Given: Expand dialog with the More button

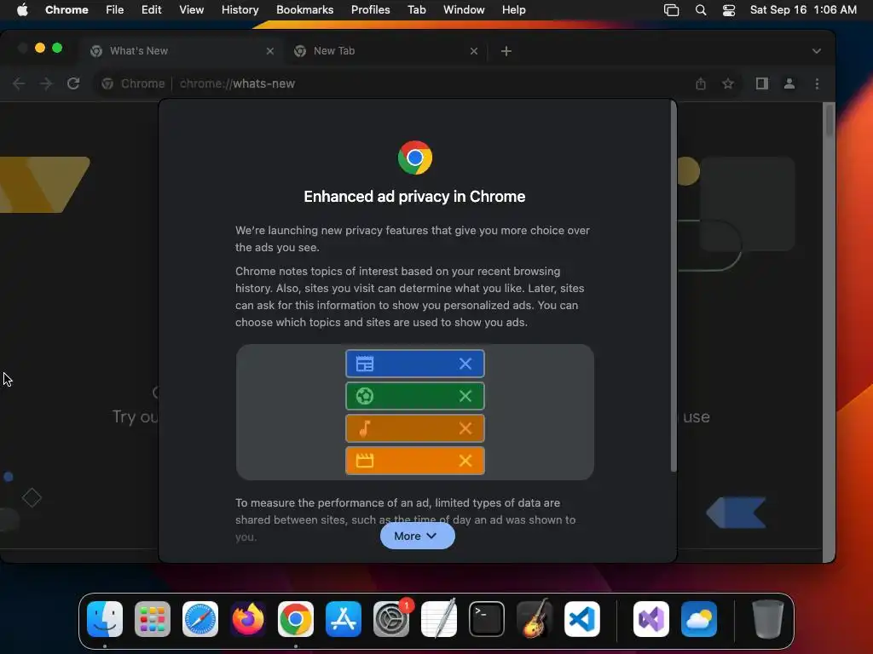Looking at the screenshot, I should 417,536.
